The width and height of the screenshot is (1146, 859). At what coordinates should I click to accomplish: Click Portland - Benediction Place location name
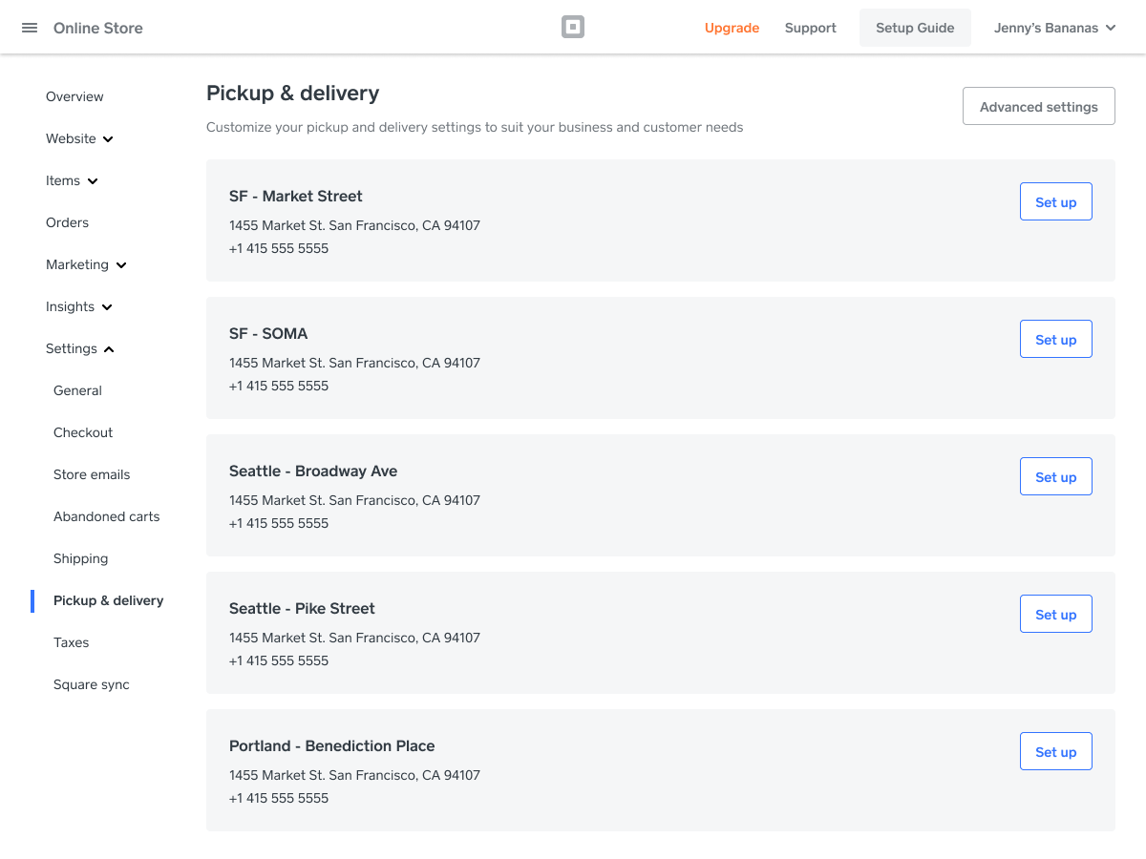332,745
